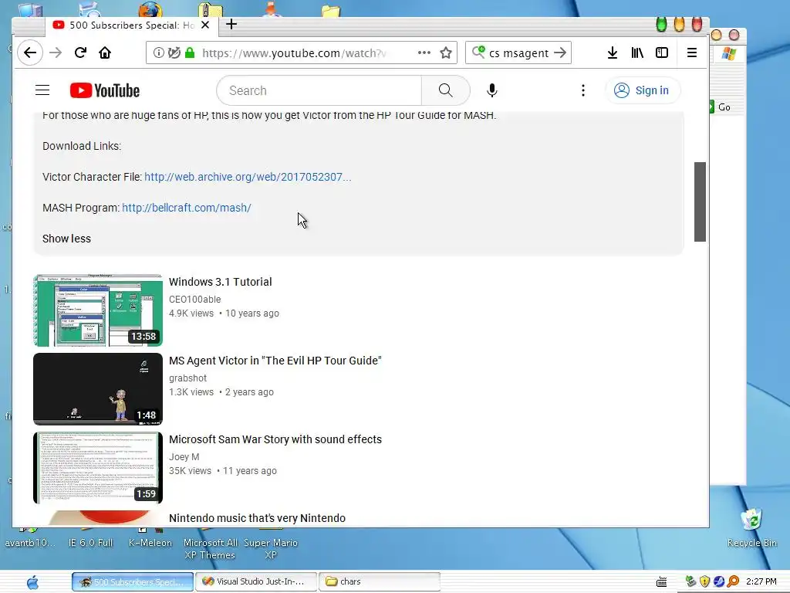Switch to the Visual Studio Just-In-Time taskbar item
Image resolution: width=790 pixels, height=593 pixels.
click(256, 581)
